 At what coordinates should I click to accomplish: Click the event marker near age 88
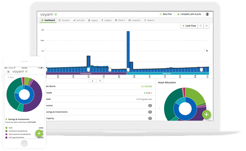tap(201, 70)
